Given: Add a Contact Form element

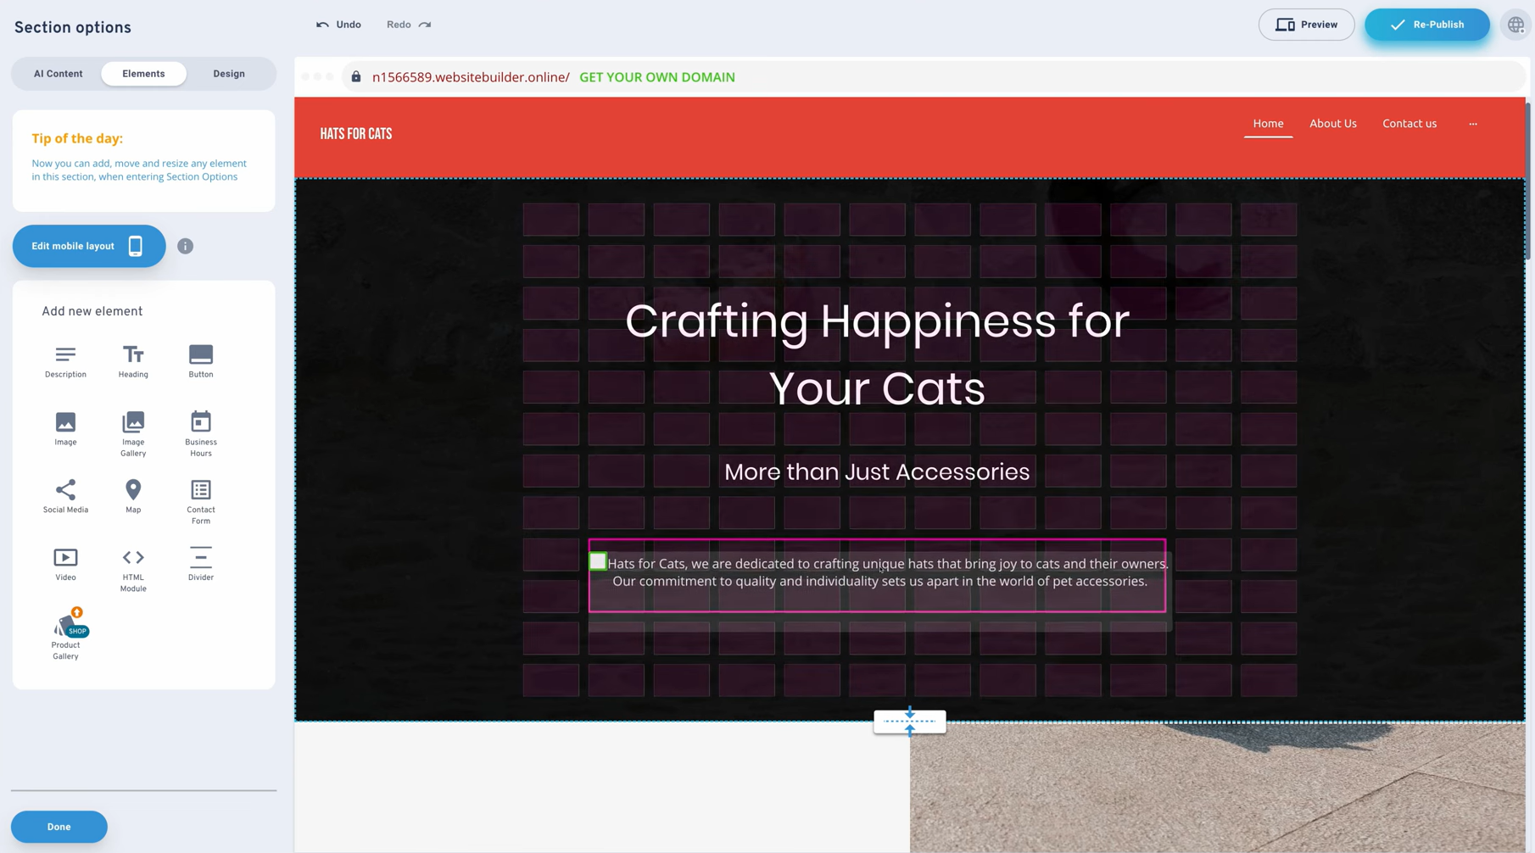Looking at the screenshot, I should click(x=200, y=500).
